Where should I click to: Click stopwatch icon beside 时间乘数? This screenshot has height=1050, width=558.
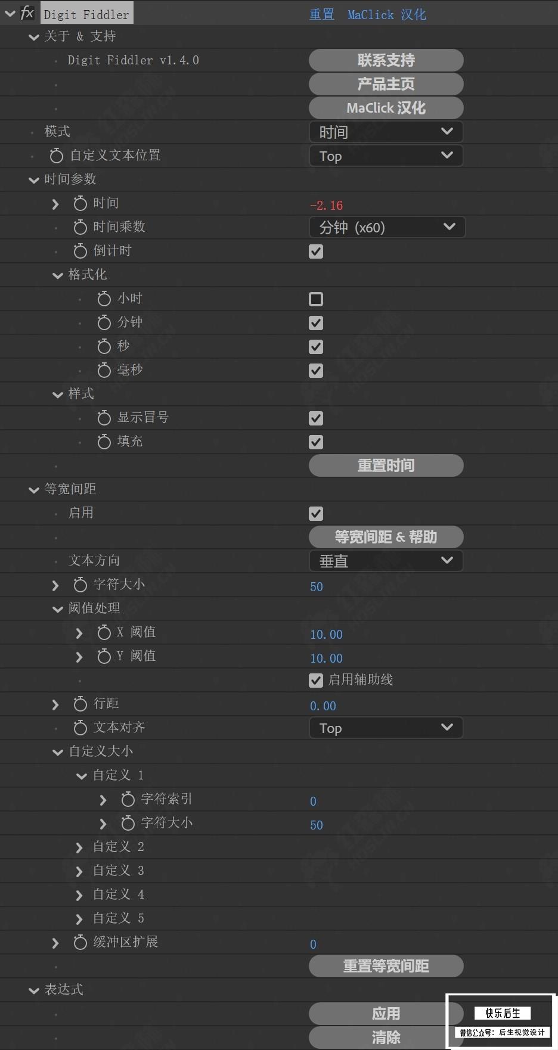(80, 227)
